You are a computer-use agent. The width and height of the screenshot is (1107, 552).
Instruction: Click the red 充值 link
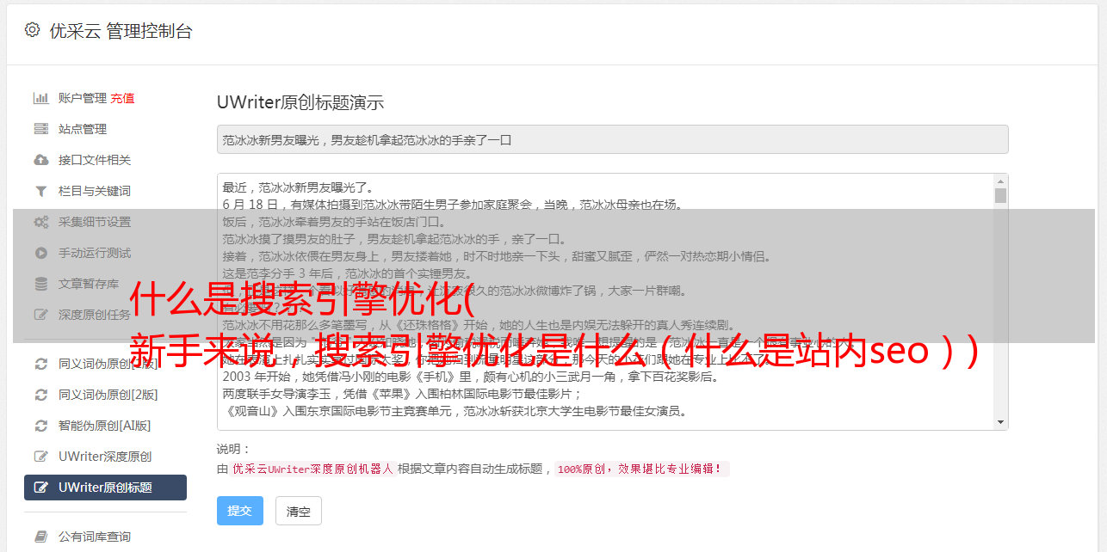coord(122,98)
